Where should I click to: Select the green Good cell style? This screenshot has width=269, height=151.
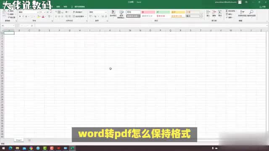click(x=163, y=12)
